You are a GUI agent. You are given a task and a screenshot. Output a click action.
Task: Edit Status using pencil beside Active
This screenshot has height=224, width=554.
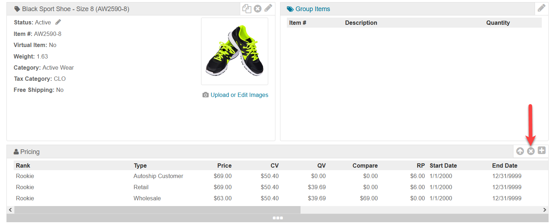pyautogui.click(x=58, y=22)
